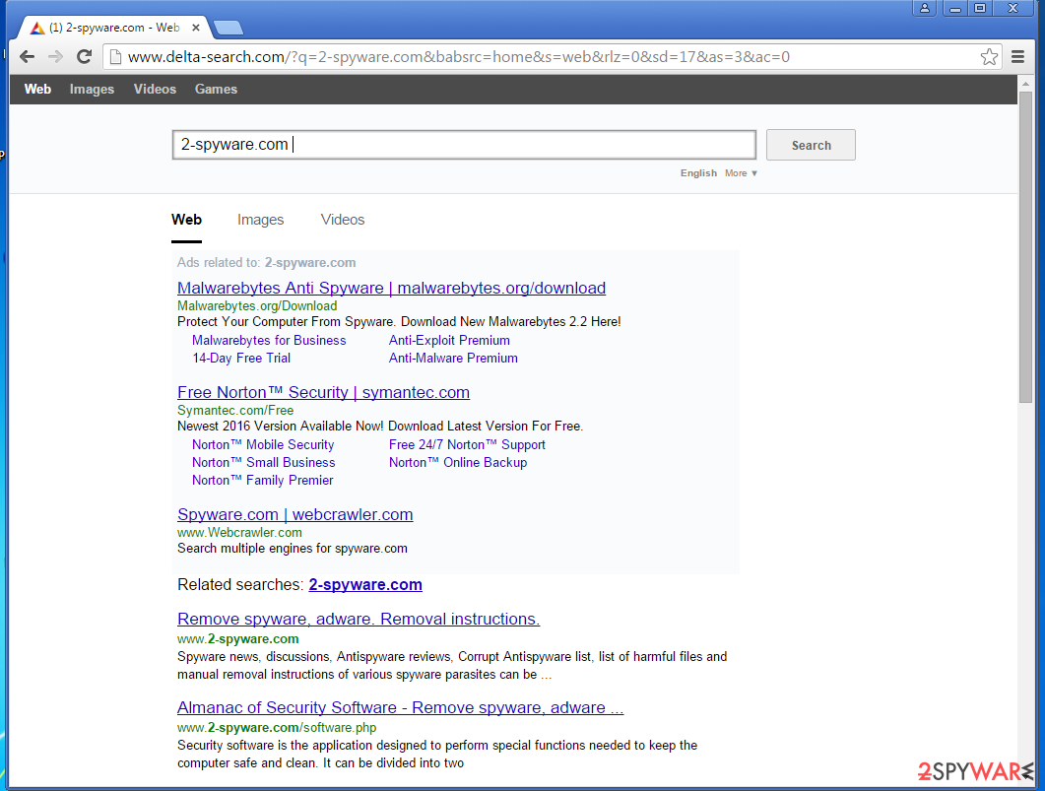Click the Search button

point(811,145)
